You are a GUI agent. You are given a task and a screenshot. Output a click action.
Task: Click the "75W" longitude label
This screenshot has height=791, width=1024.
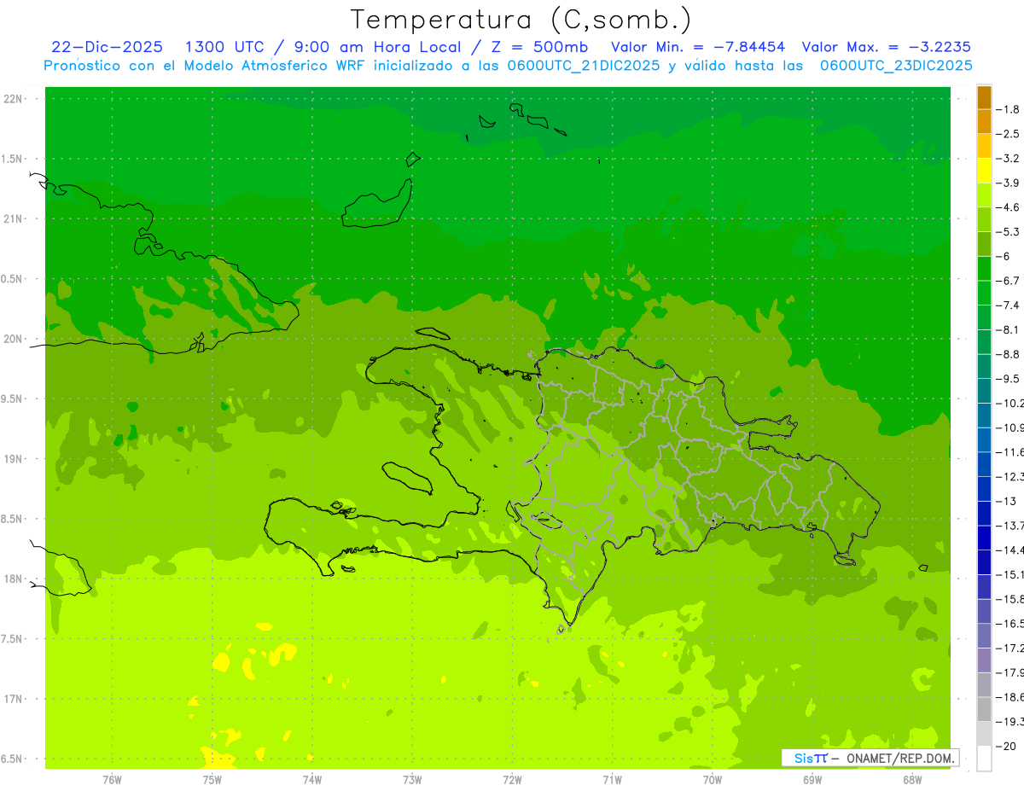(212, 780)
